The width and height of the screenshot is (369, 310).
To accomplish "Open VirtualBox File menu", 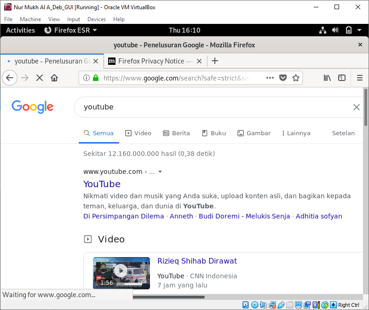I will pos(8,19).
